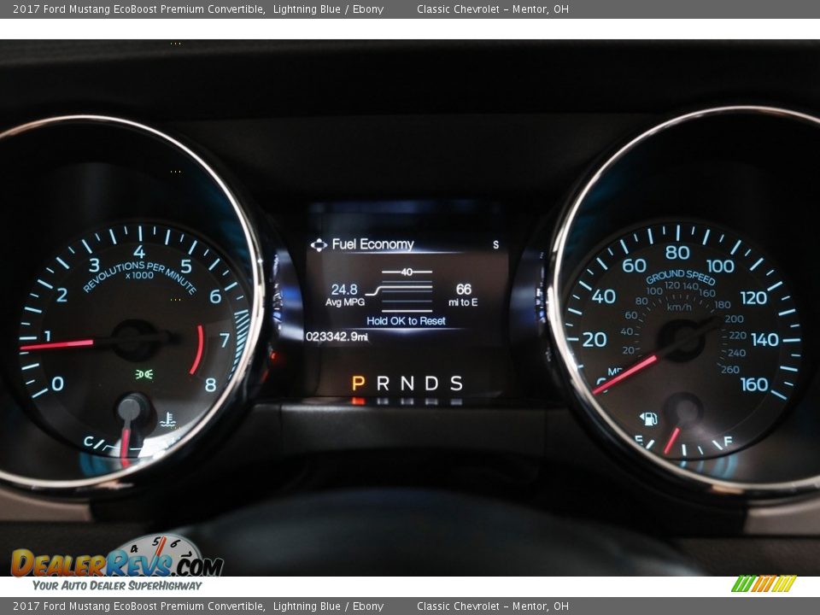Viewport: 820px width, 615px height.
Task: Click the Hold OK to Reset prompt
Action: (x=406, y=321)
